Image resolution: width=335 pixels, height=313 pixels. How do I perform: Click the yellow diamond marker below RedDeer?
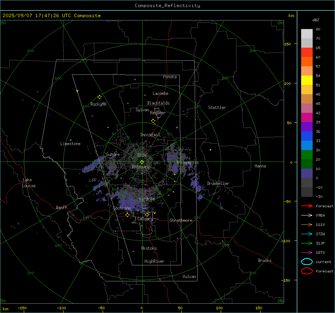coord(153,121)
